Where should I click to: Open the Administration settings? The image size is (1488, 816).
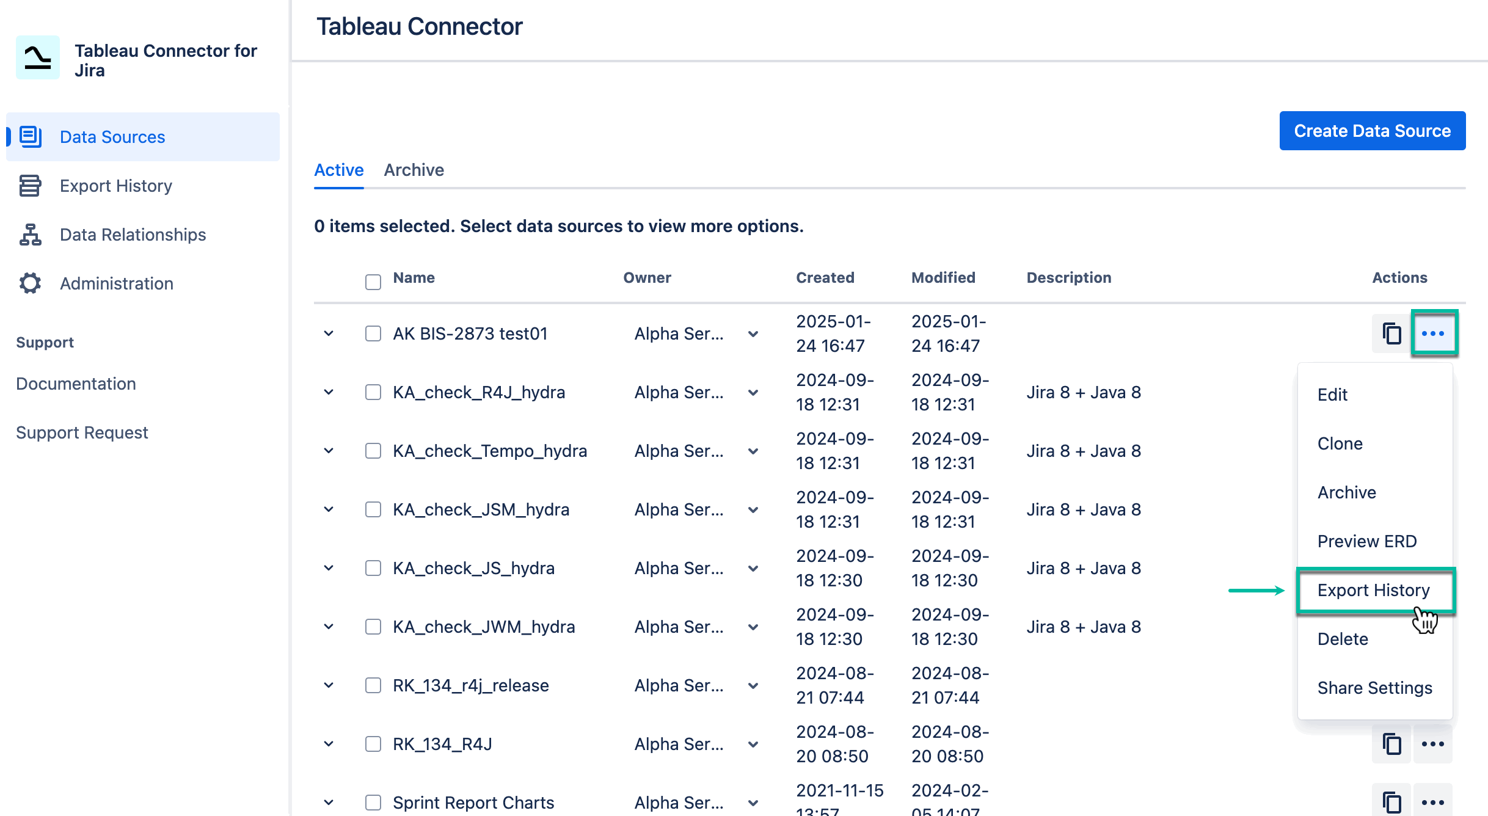pos(116,283)
